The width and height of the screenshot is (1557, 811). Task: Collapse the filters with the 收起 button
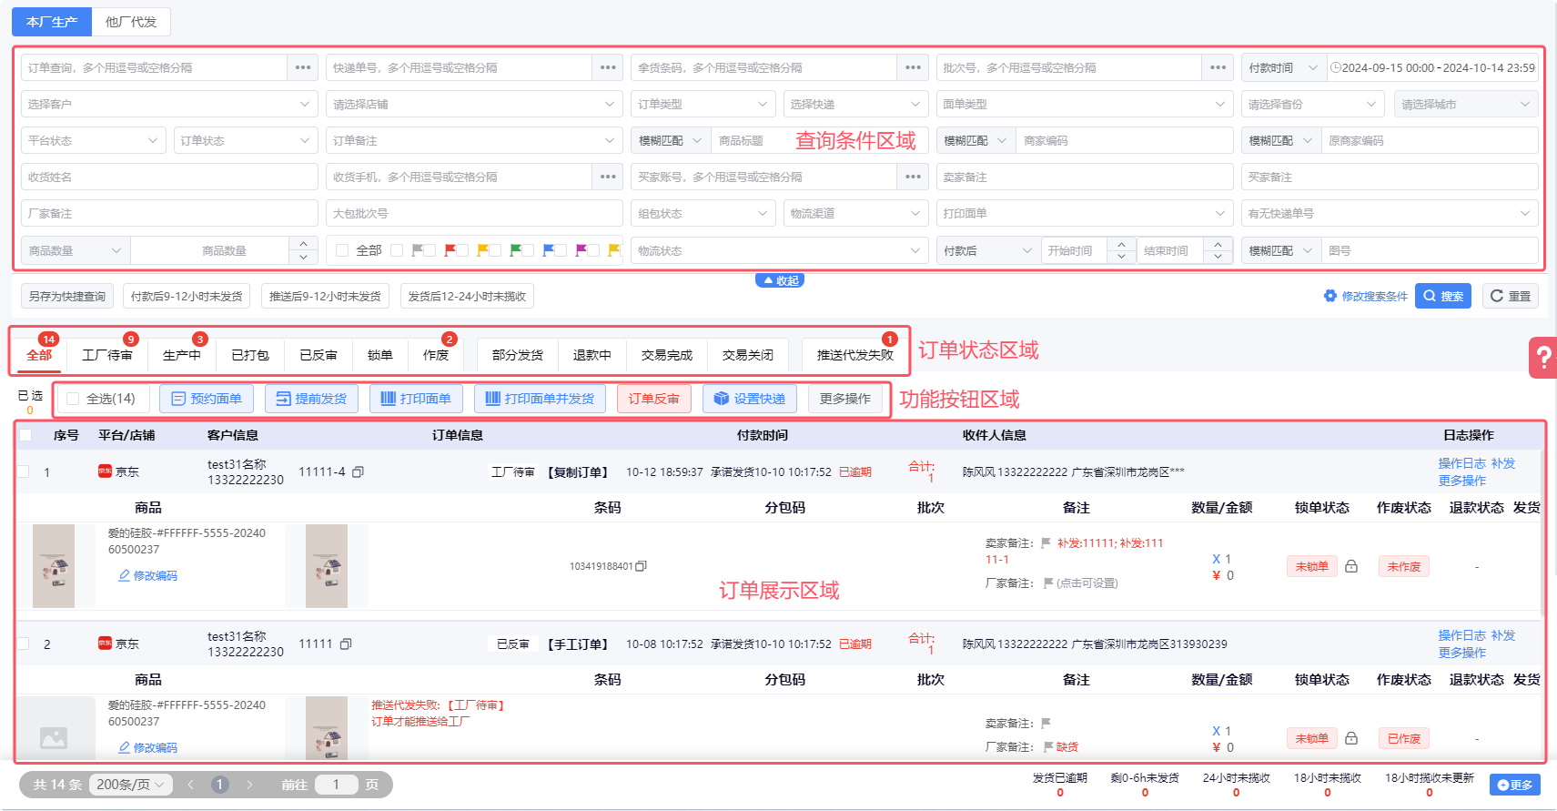(780, 281)
